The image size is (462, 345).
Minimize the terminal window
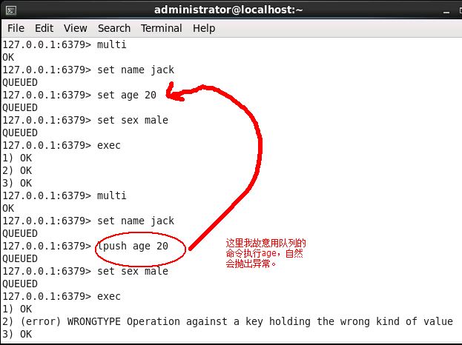pos(446,12)
